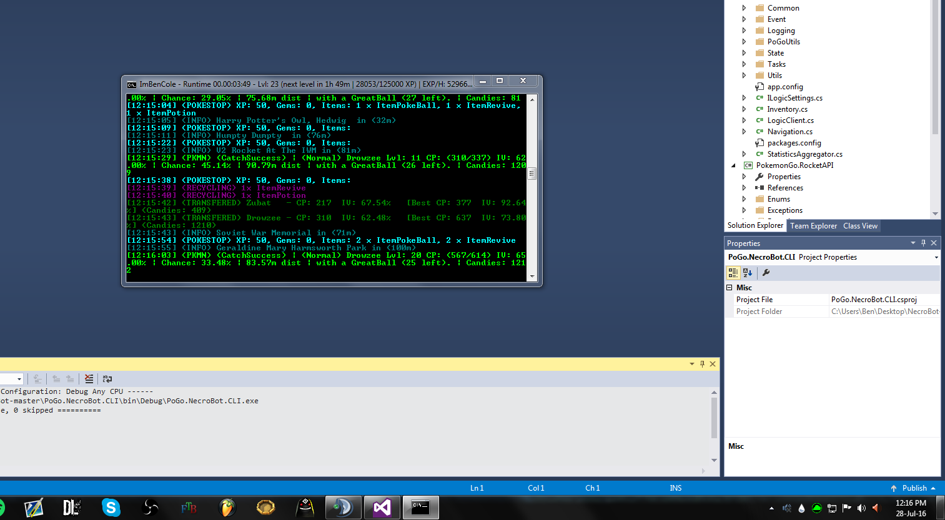945x520 pixels.
Task: Select app.config in Solution Explorer
Action: (x=785, y=87)
